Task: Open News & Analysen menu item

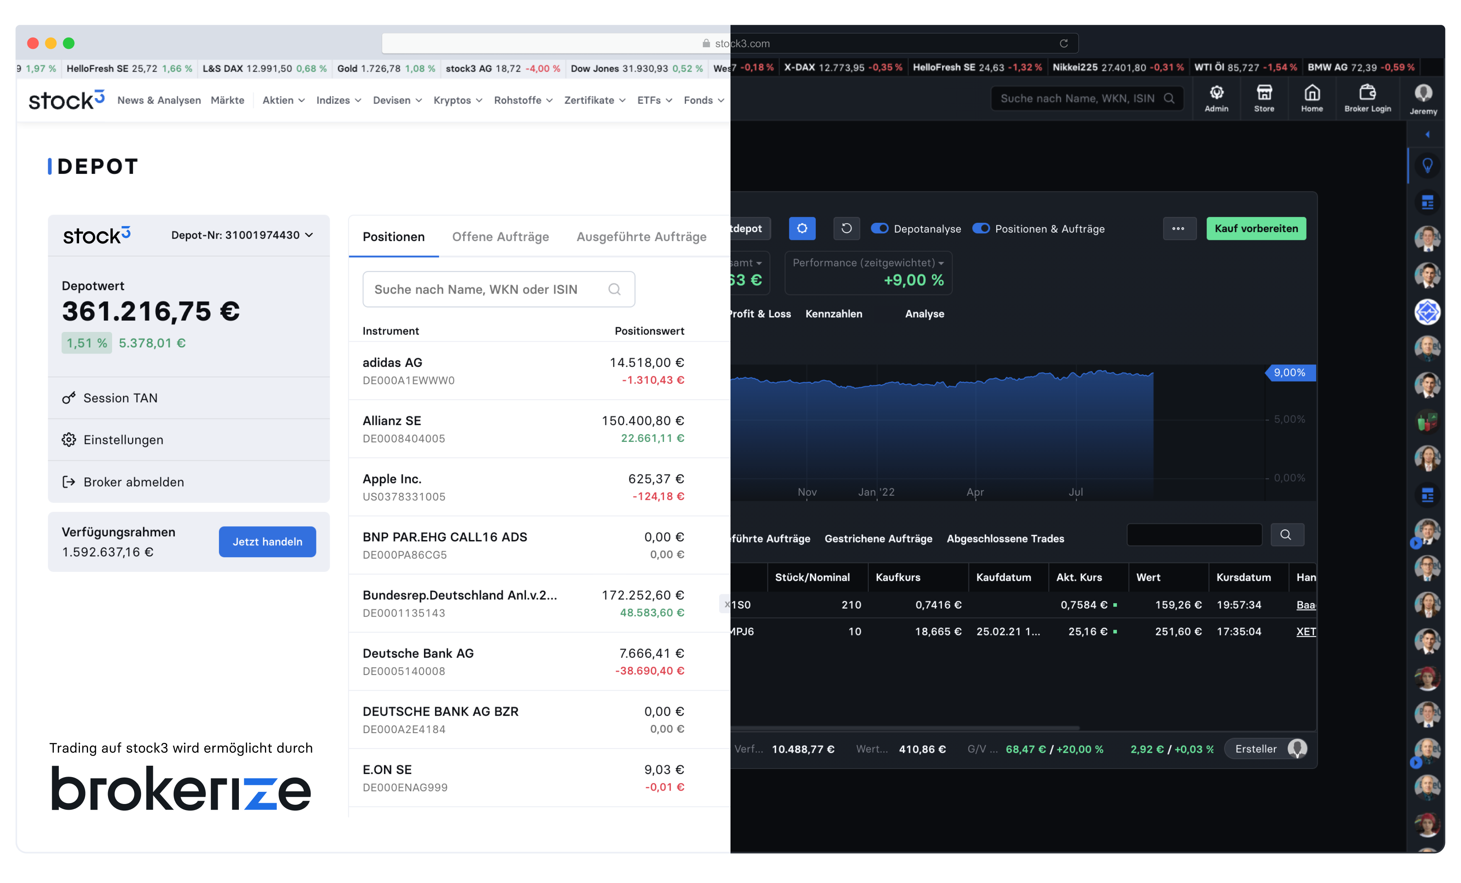Action: click(x=159, y=100)
